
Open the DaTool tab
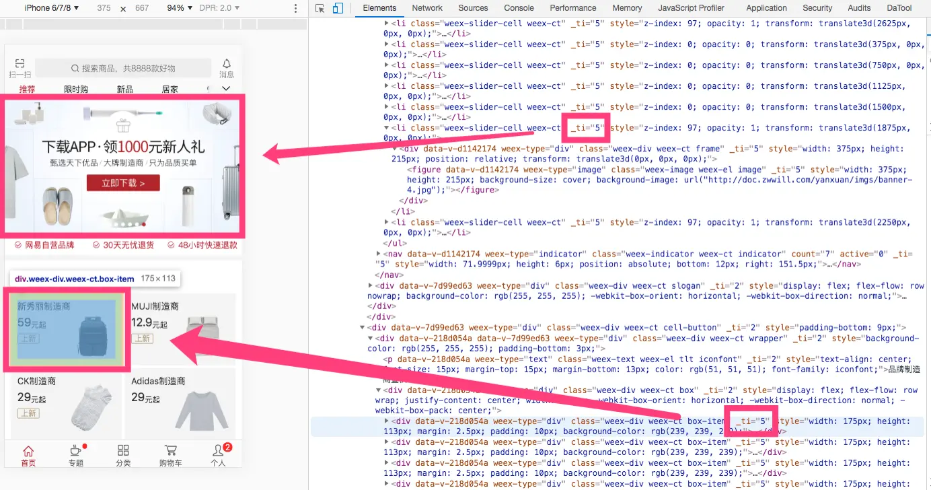click(899, 8)
